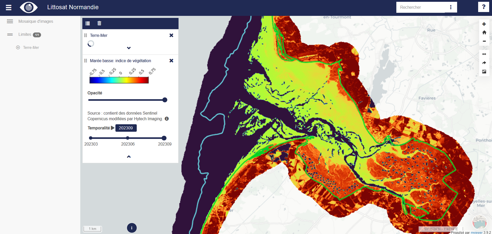Collapse the Marée basse layer details
492x234 pixels.
tap(129, 157)
